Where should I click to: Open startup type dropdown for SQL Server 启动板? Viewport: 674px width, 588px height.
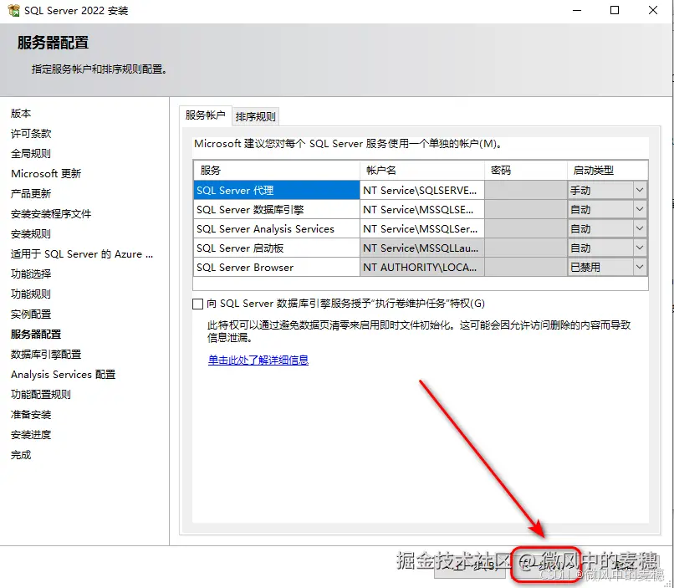pos(640,248)
